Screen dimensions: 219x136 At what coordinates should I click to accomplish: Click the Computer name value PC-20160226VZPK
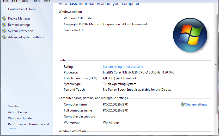115,104
